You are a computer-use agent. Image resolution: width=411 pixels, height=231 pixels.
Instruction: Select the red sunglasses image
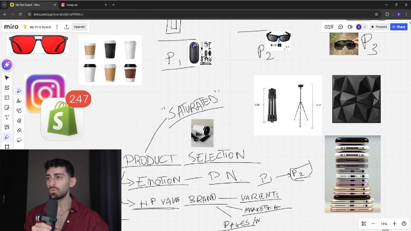tap(39, 44)
